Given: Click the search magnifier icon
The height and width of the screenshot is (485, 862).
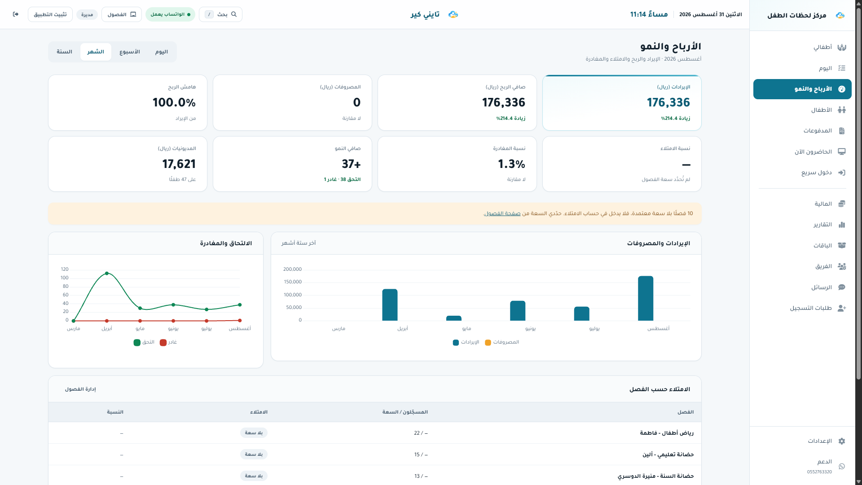Looking at the screenshot, I should tap(234, 14).
